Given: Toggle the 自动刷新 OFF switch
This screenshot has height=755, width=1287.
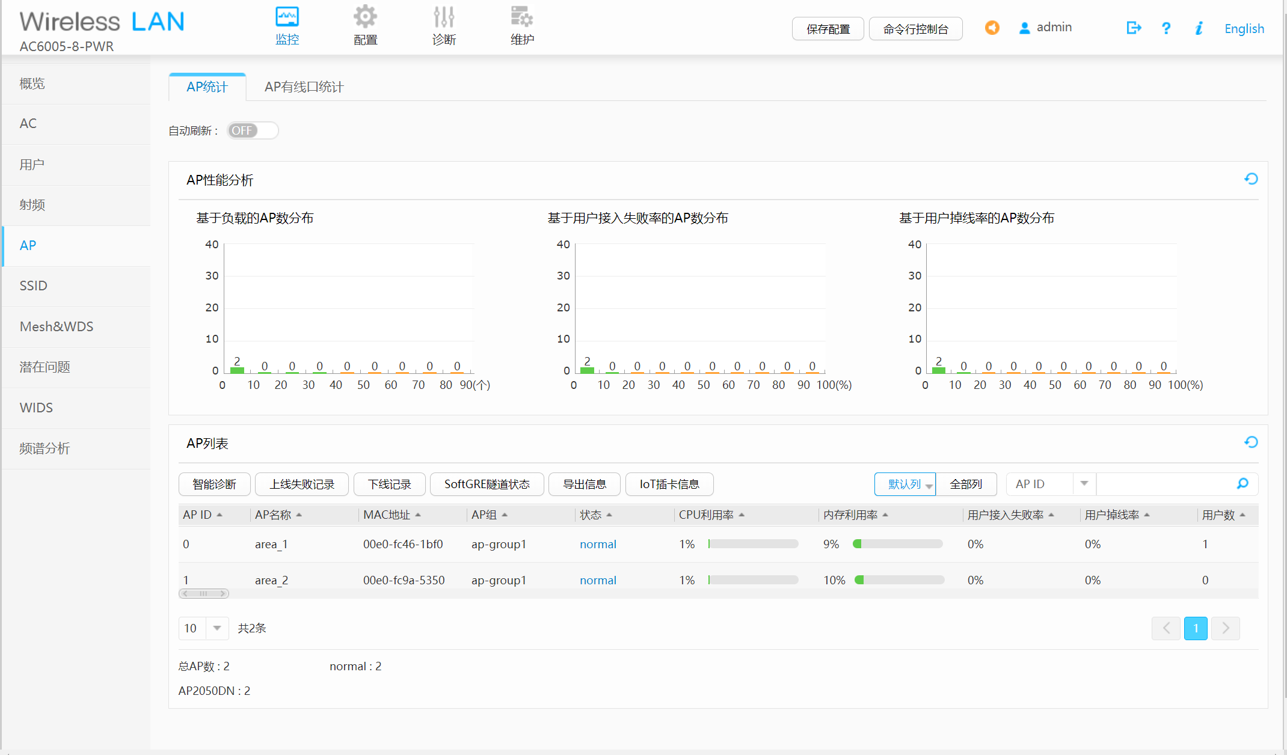Looking at the screenshot, I should tap(253, 130).
